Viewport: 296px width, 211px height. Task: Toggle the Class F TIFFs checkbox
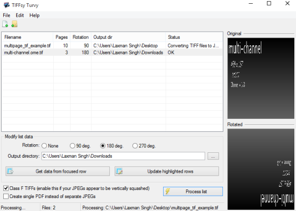6,188
